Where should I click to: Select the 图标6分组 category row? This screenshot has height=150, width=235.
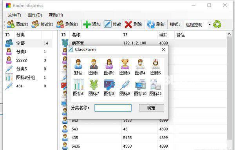point(28,78)
